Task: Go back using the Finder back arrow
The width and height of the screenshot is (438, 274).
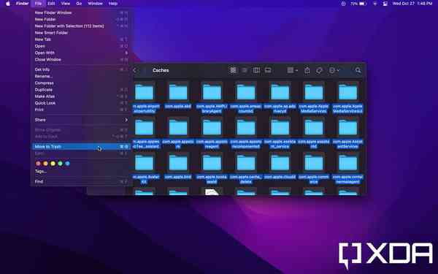Action: (135, 70)
